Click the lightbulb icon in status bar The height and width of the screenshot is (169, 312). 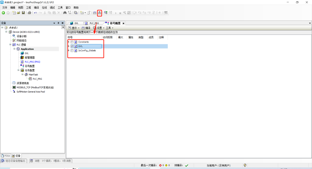pos(245,165)
